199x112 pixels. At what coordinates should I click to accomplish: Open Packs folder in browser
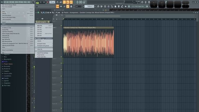(6, 62)
